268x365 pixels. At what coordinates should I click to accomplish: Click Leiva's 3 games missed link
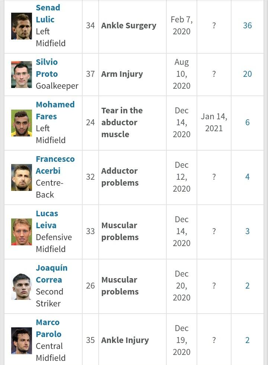247,232
